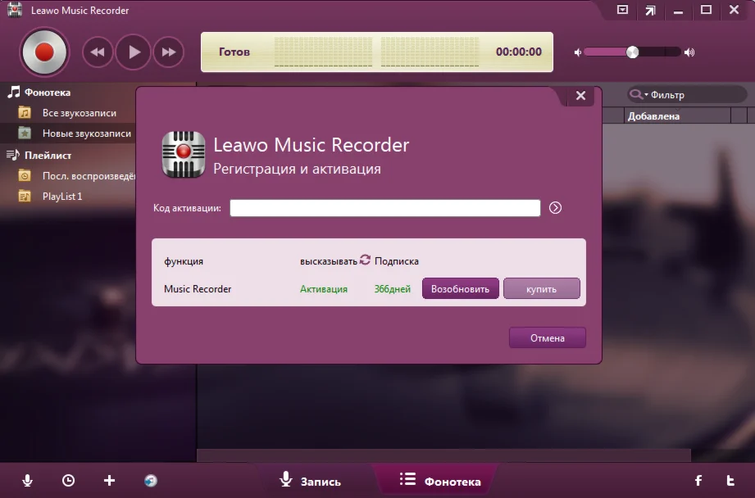The image size is (755, 498).
Task: Click the Готов status display
Action: pyautogui.click(x=234, y=52)
